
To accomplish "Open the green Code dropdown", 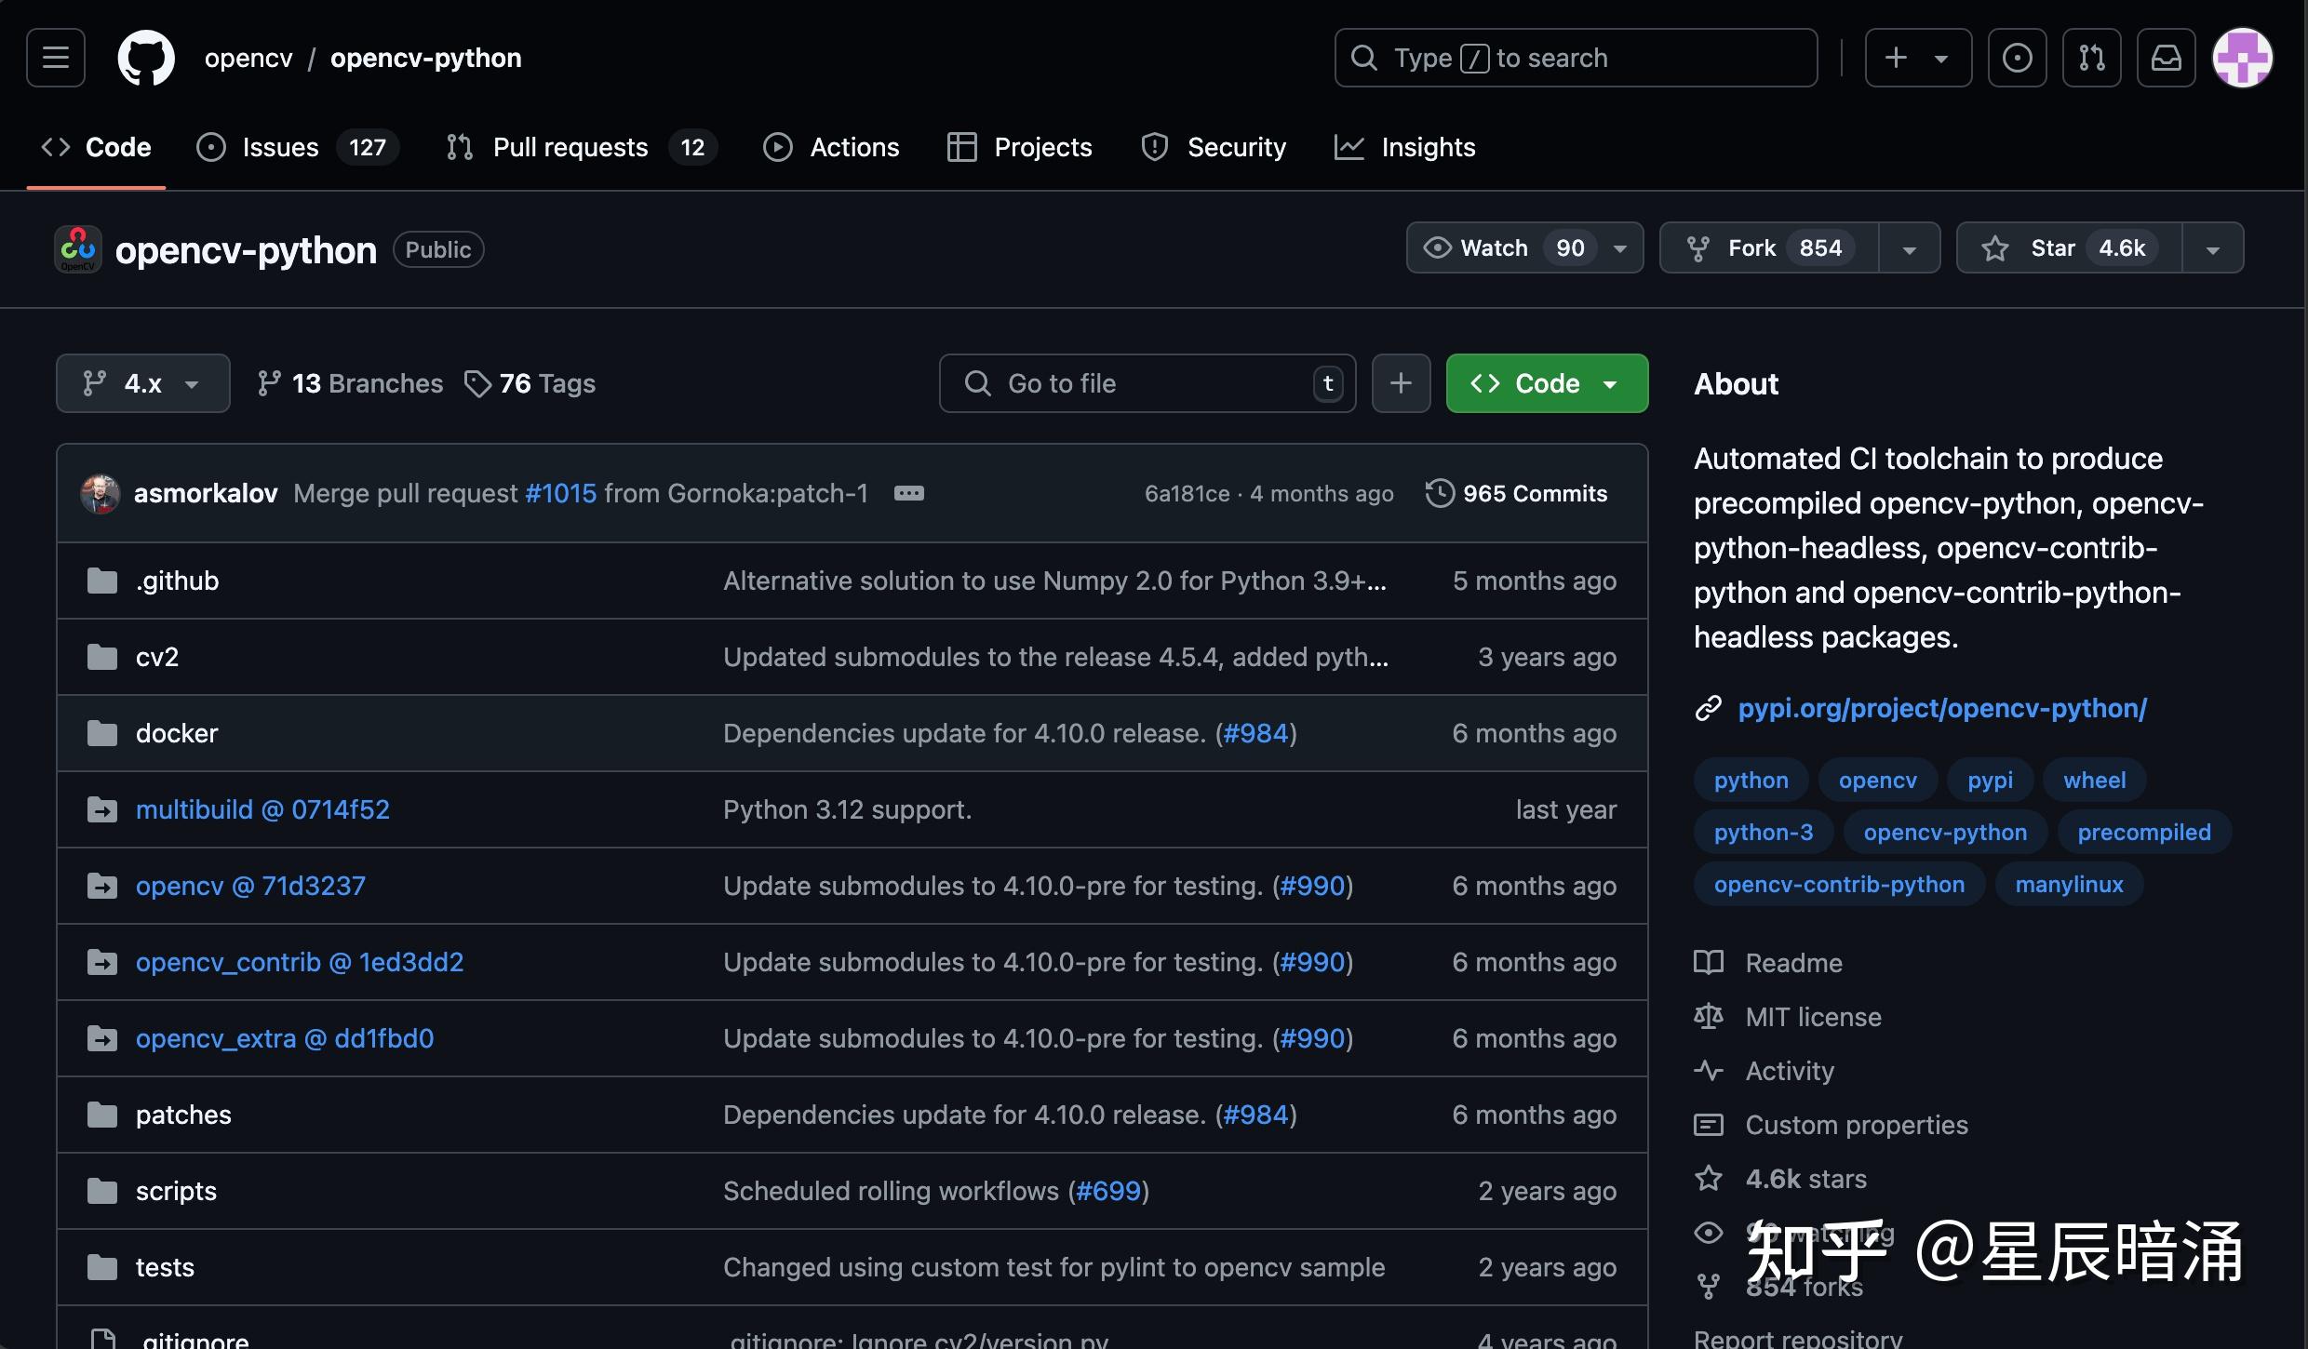I will pyautogui.click(x=1547, y=383).
